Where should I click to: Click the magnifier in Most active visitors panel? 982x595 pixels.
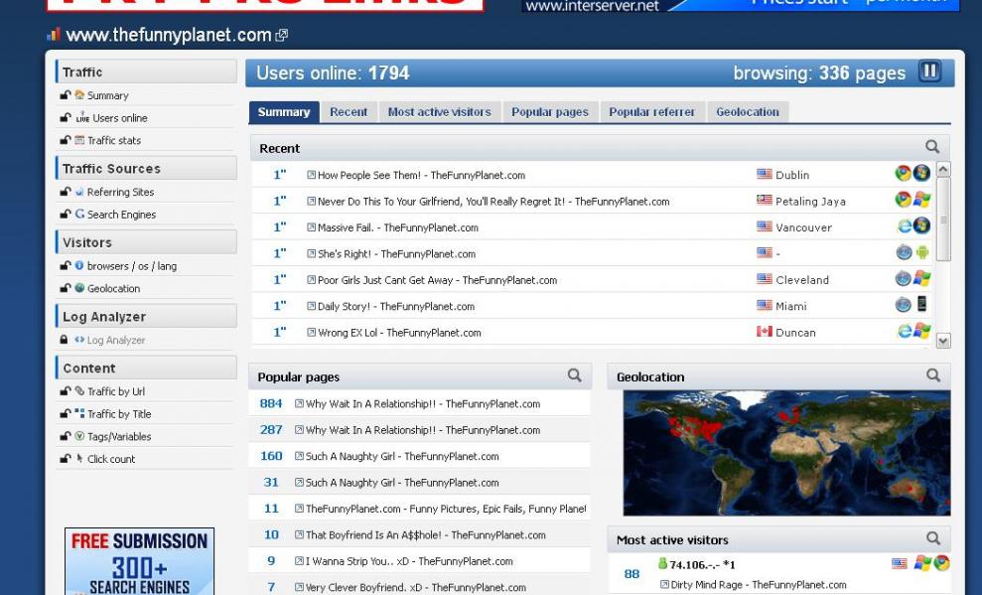click(933, 538)
